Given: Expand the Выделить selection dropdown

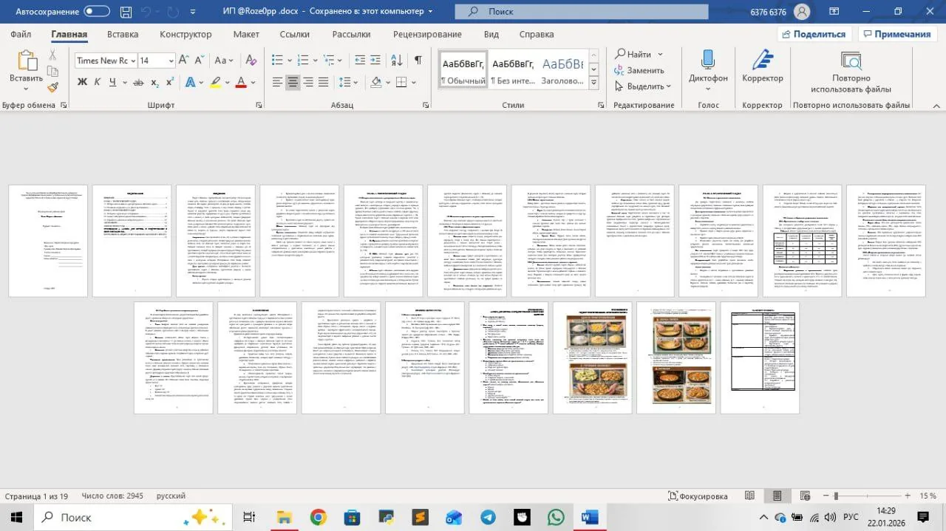Looking at the screenshot, I should [x=643, y=86].
